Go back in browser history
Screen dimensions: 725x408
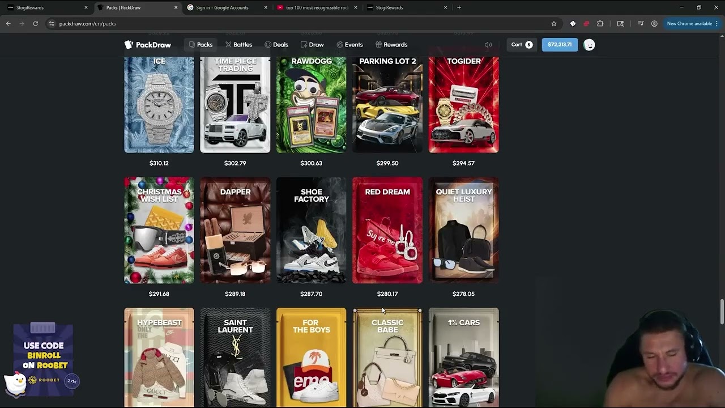pos(8,24)
